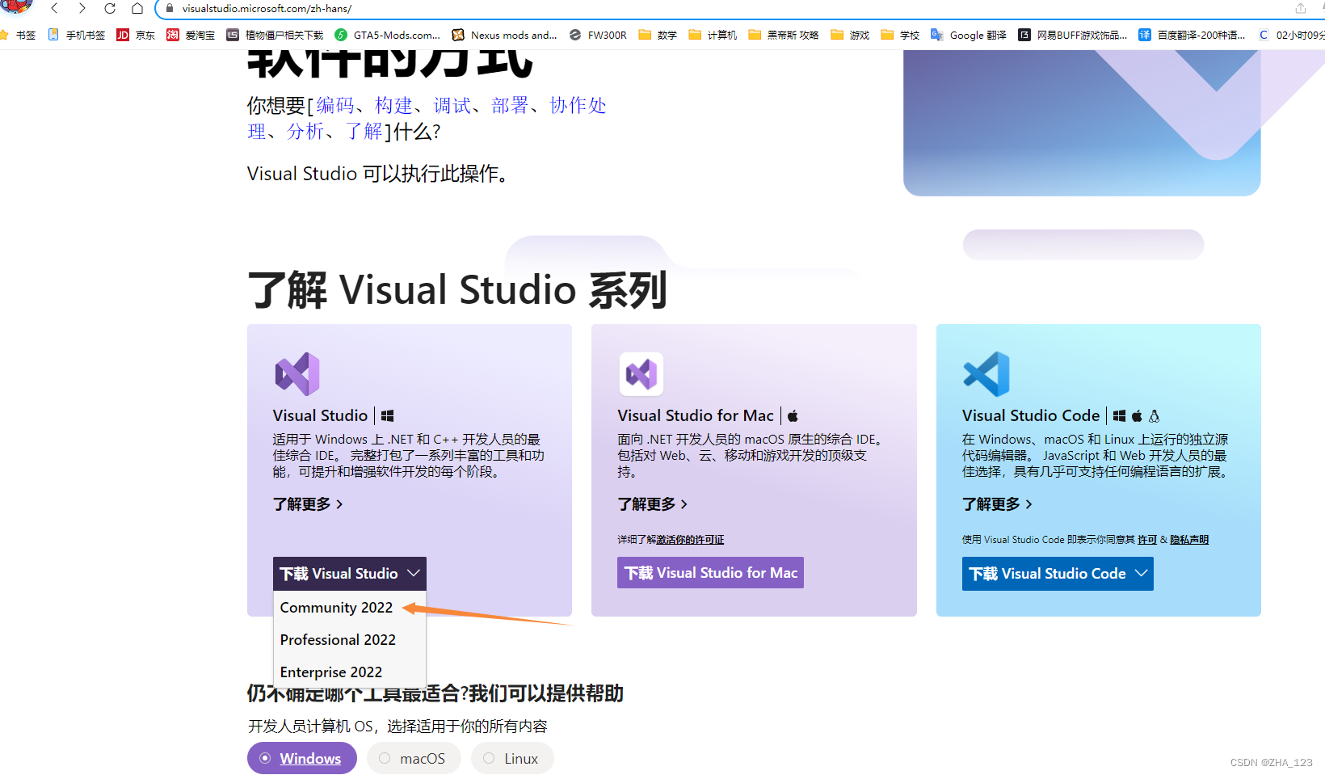Click 下载 Visual Studio for Mac button

click(x=710, y=573)
